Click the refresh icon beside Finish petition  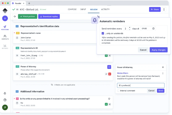[x=15, y=17]
